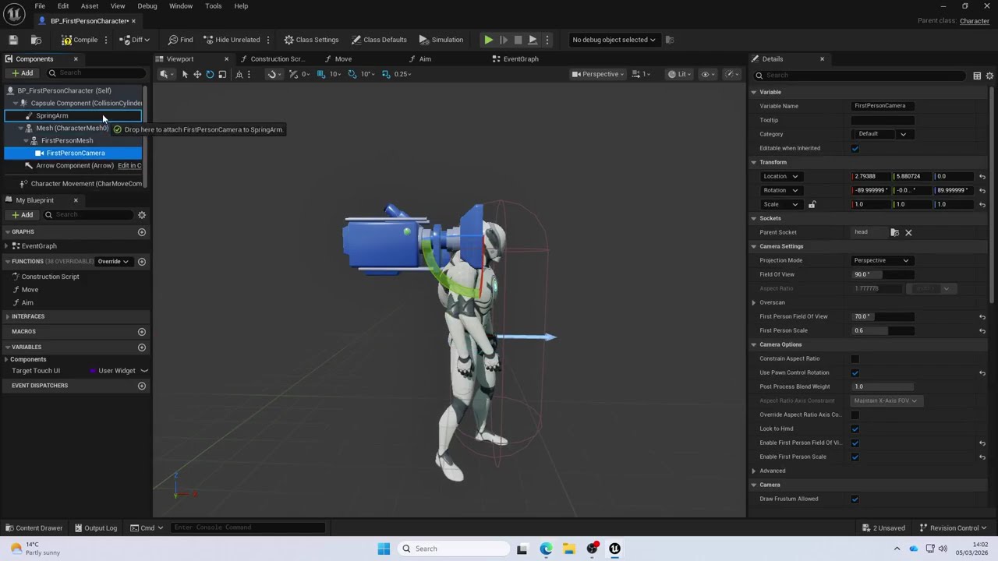This screenshot has width=998, height=561.
Task: Open Class Defaults
Action: point(379,40)
